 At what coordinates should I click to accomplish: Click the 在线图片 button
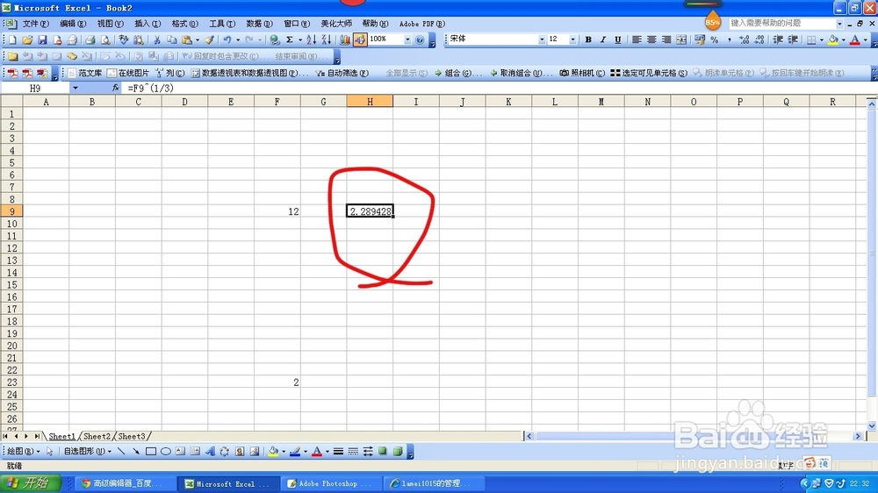pos(128,74)
